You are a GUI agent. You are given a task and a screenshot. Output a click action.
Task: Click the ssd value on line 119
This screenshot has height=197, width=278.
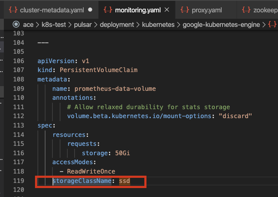pos(124,181)
